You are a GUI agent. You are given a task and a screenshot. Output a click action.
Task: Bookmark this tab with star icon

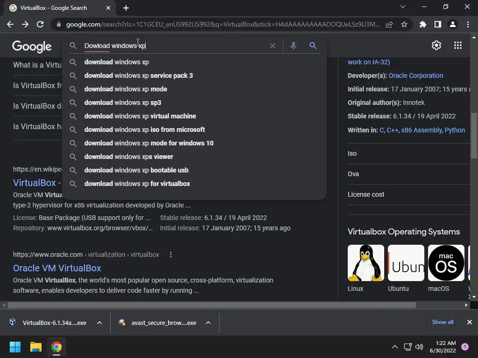coord(404,24)
